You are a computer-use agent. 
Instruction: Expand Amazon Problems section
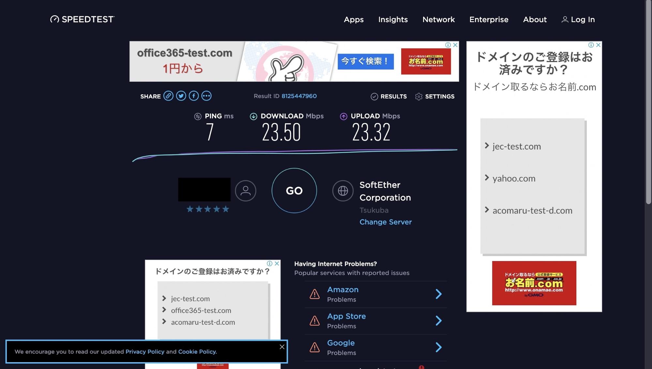click(x=438, y=294)
